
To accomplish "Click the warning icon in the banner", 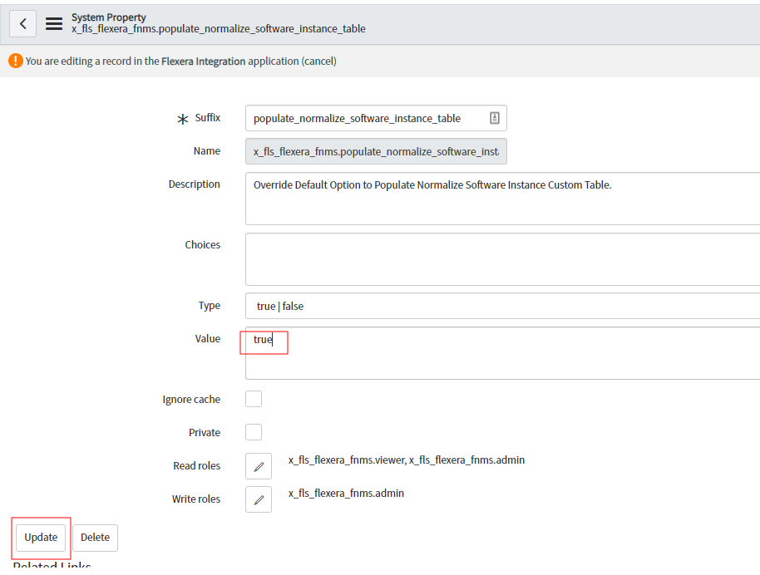I will click(15, 61).
